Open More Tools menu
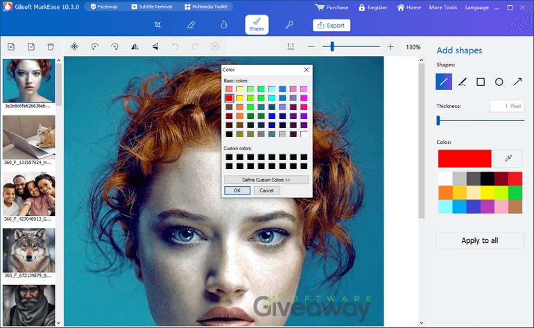Image resolution: width=534 pixels, height=328 pixels. pyautogui.click(x=442, y=8)
